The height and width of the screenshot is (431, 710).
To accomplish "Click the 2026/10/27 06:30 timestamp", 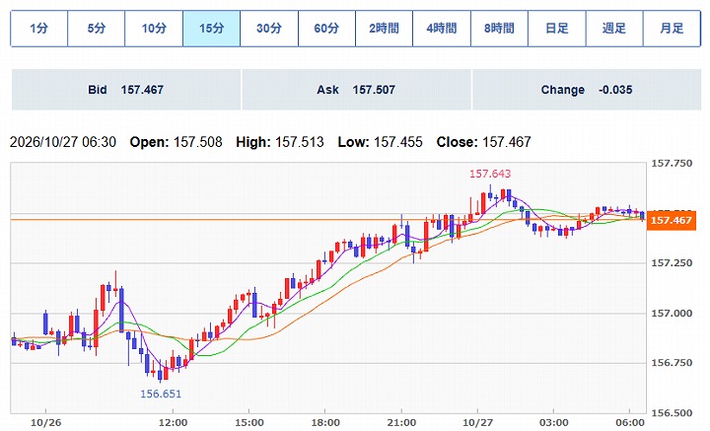I will click(63, 142).
